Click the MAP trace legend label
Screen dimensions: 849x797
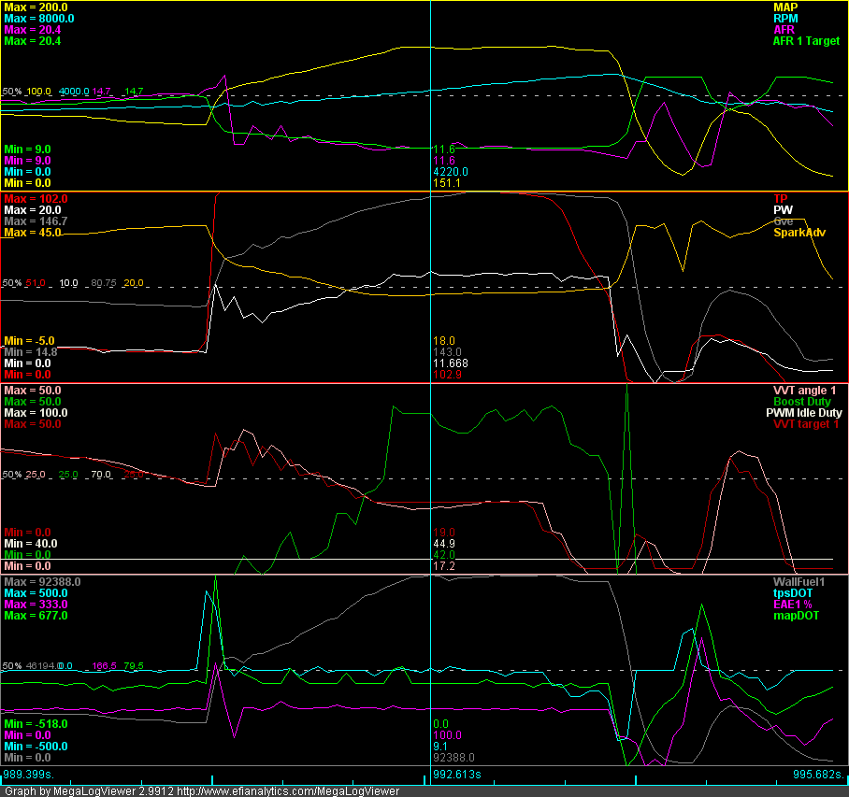point(785,7)
